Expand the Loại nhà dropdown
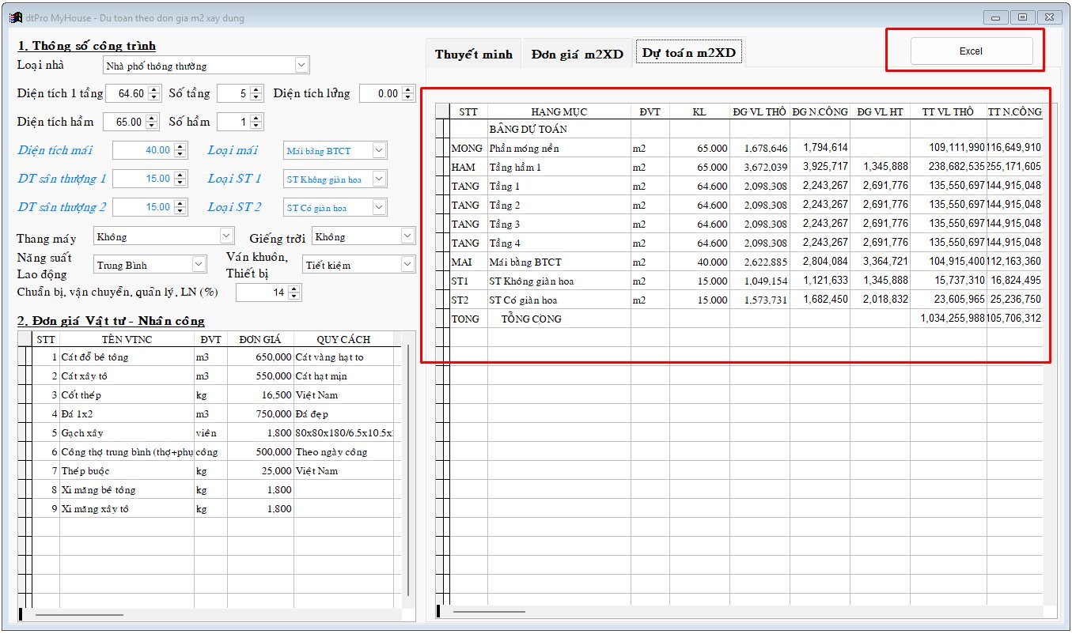The width and height of the screenshot is (1072, 634). click(301, 66)
